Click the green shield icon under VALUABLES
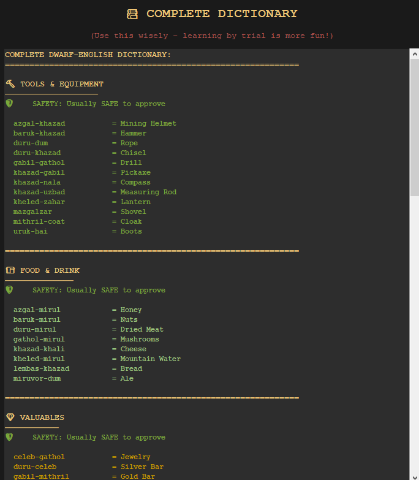Viewport: 419px width, 480px height. pos(9,437)
